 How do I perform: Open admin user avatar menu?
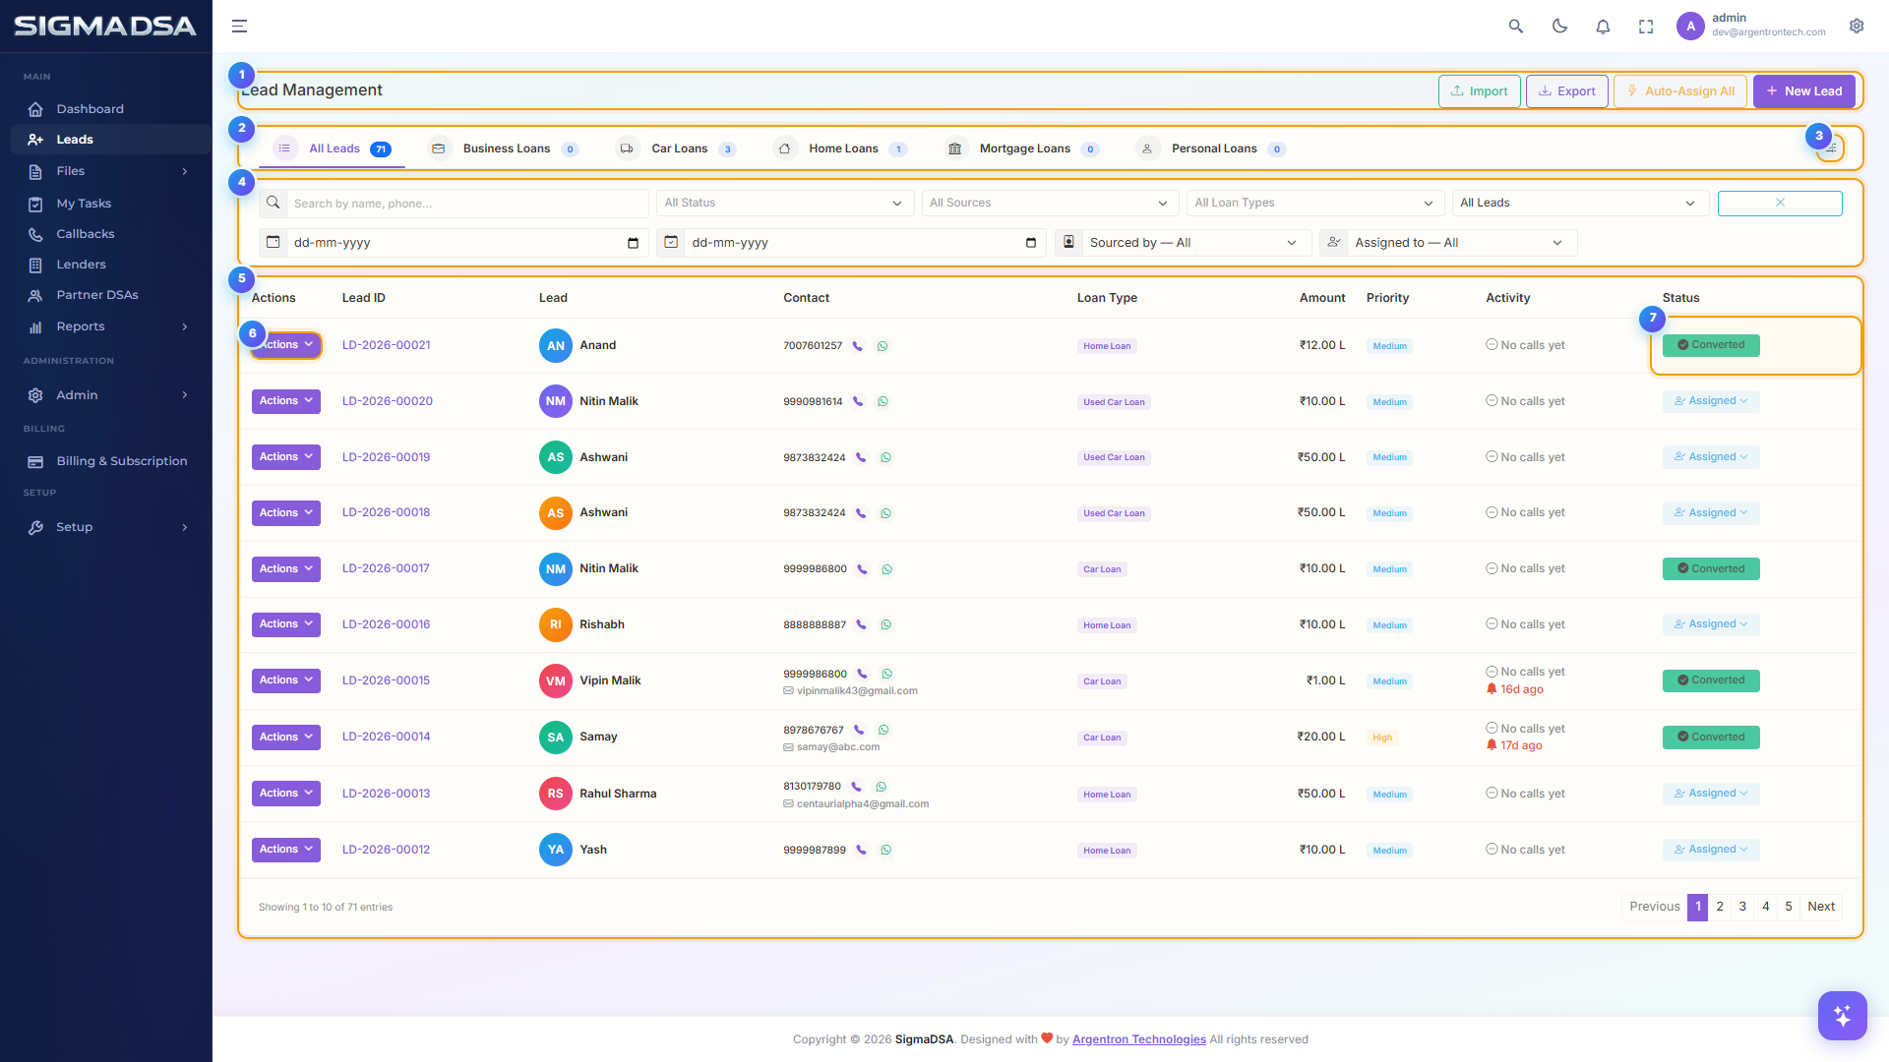[1690, 27]
